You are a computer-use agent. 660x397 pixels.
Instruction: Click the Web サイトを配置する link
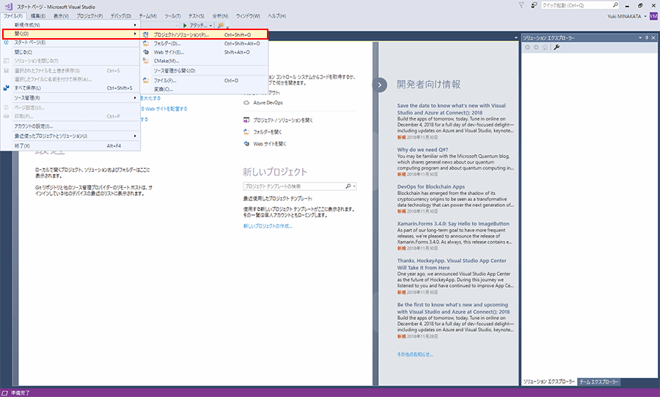(166, 109)
